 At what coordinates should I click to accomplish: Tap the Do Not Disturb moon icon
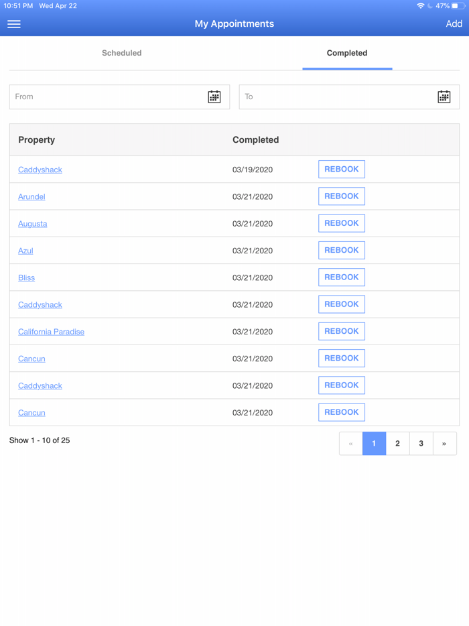pyautogui.click(x=430, y=6)
